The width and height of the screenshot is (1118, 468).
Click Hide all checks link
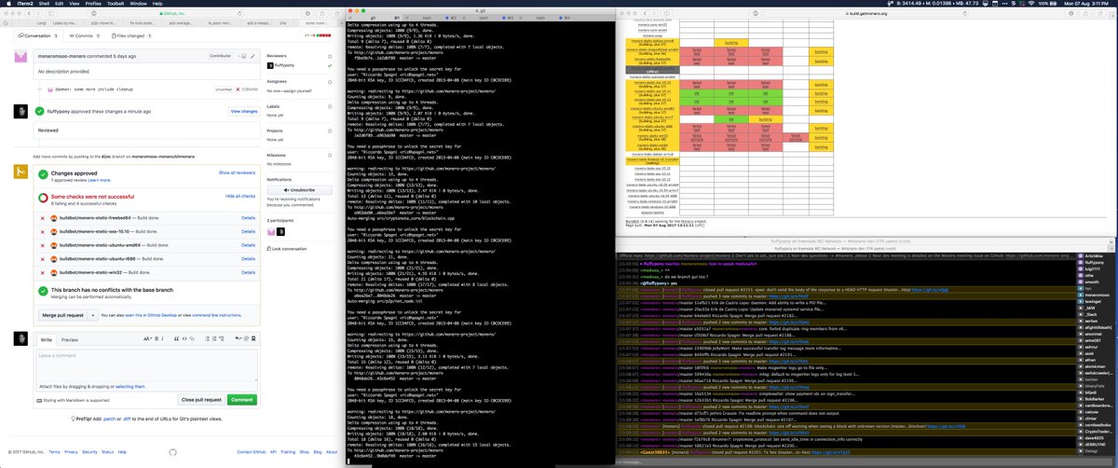coord(240,196)
